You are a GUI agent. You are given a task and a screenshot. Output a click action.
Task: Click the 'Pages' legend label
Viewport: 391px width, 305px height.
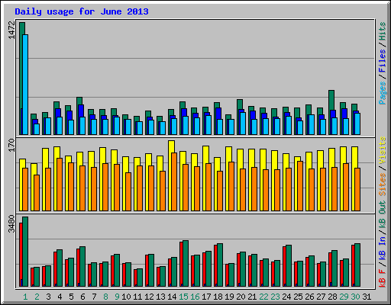click(383, 93)
